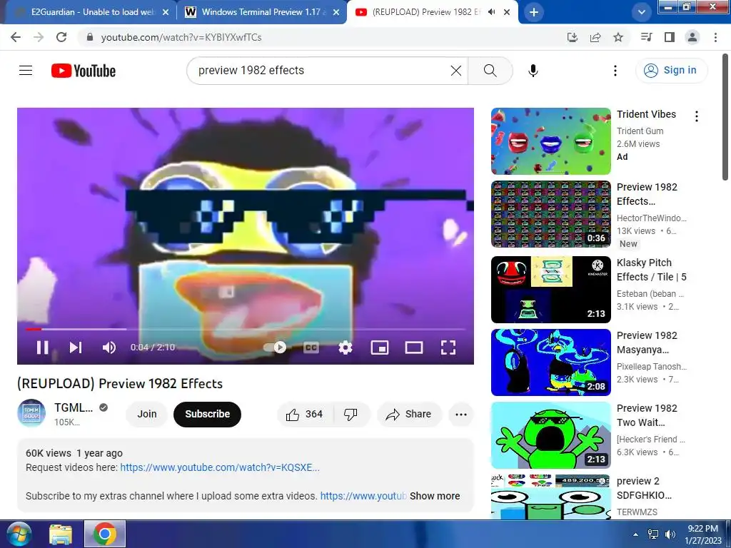The image size is (731, 548).
Task: Open Trident Vibes ad thumbnail
Action: (550, 141)
